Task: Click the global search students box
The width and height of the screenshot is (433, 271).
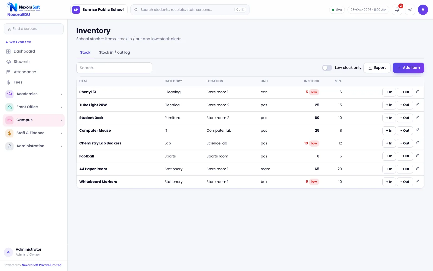Action: [190, 10]
